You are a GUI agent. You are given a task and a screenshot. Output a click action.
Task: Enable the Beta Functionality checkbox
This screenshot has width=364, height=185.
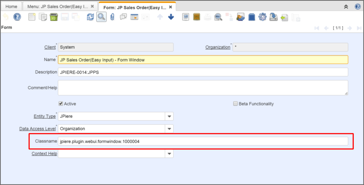click(235, 104)
